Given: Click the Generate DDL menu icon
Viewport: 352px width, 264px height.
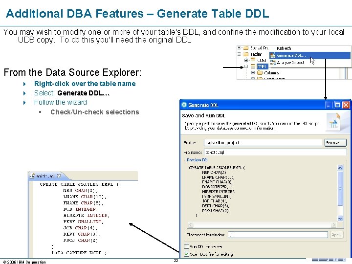Looking at the screenshot, I should click(273, 55).
